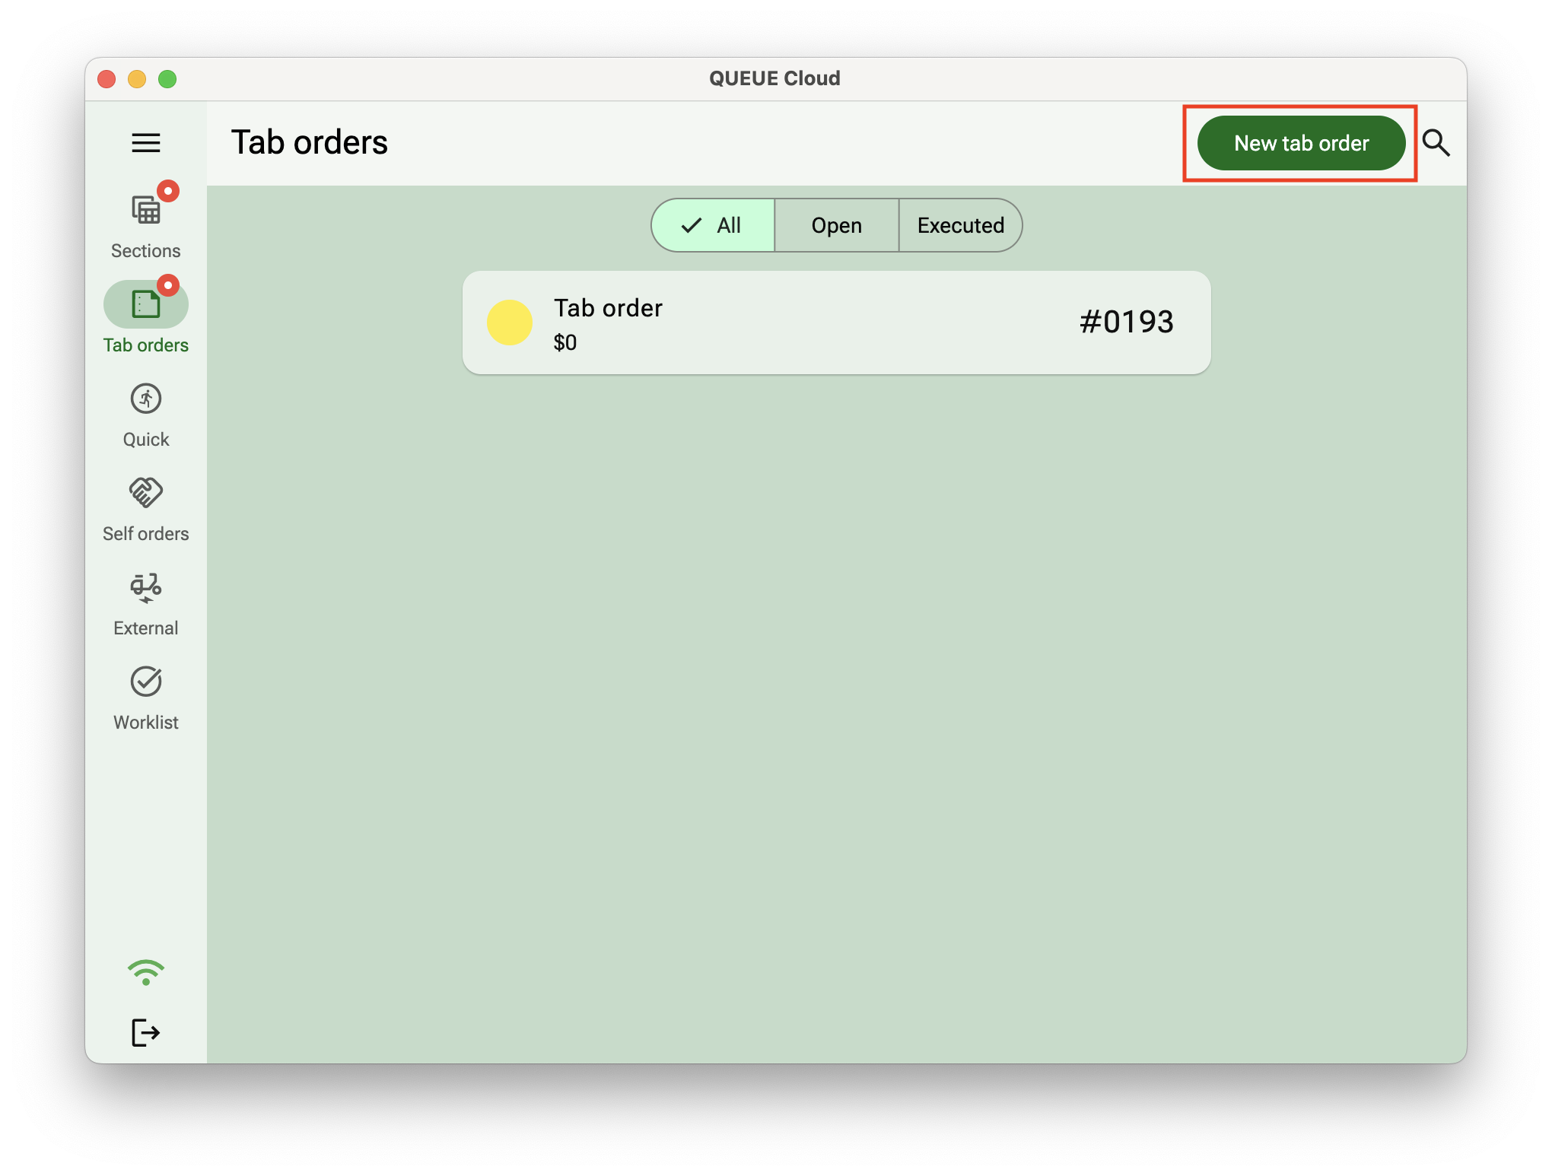The image size is (1552, 1176).
Task: Click the red notification badge on Sections
Action: (168, 190)
